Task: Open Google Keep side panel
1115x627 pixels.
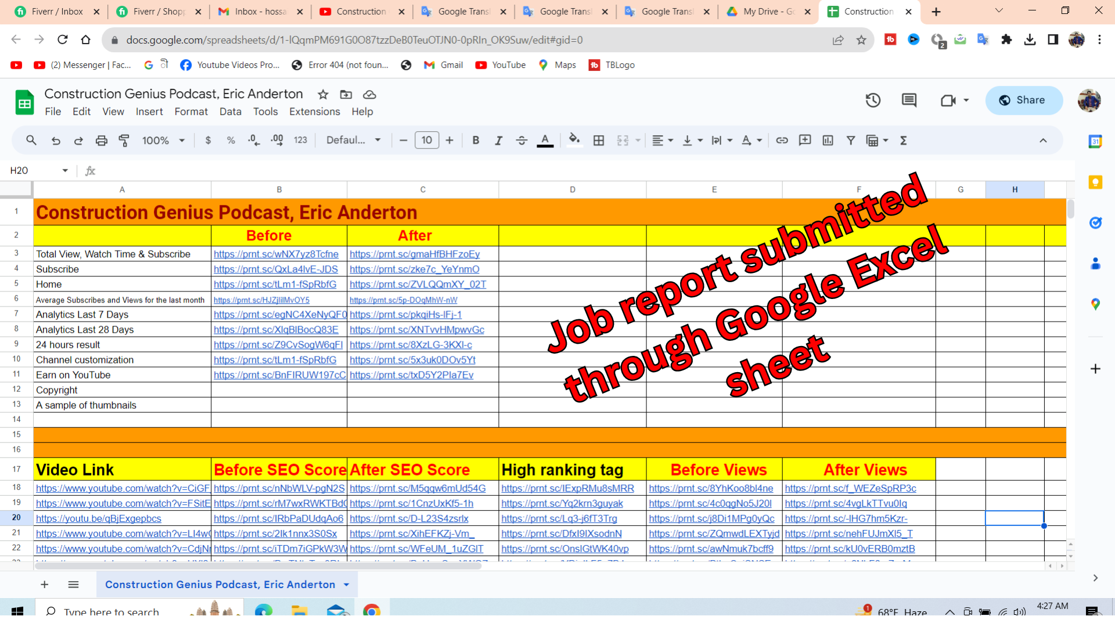Action: 1095,182
